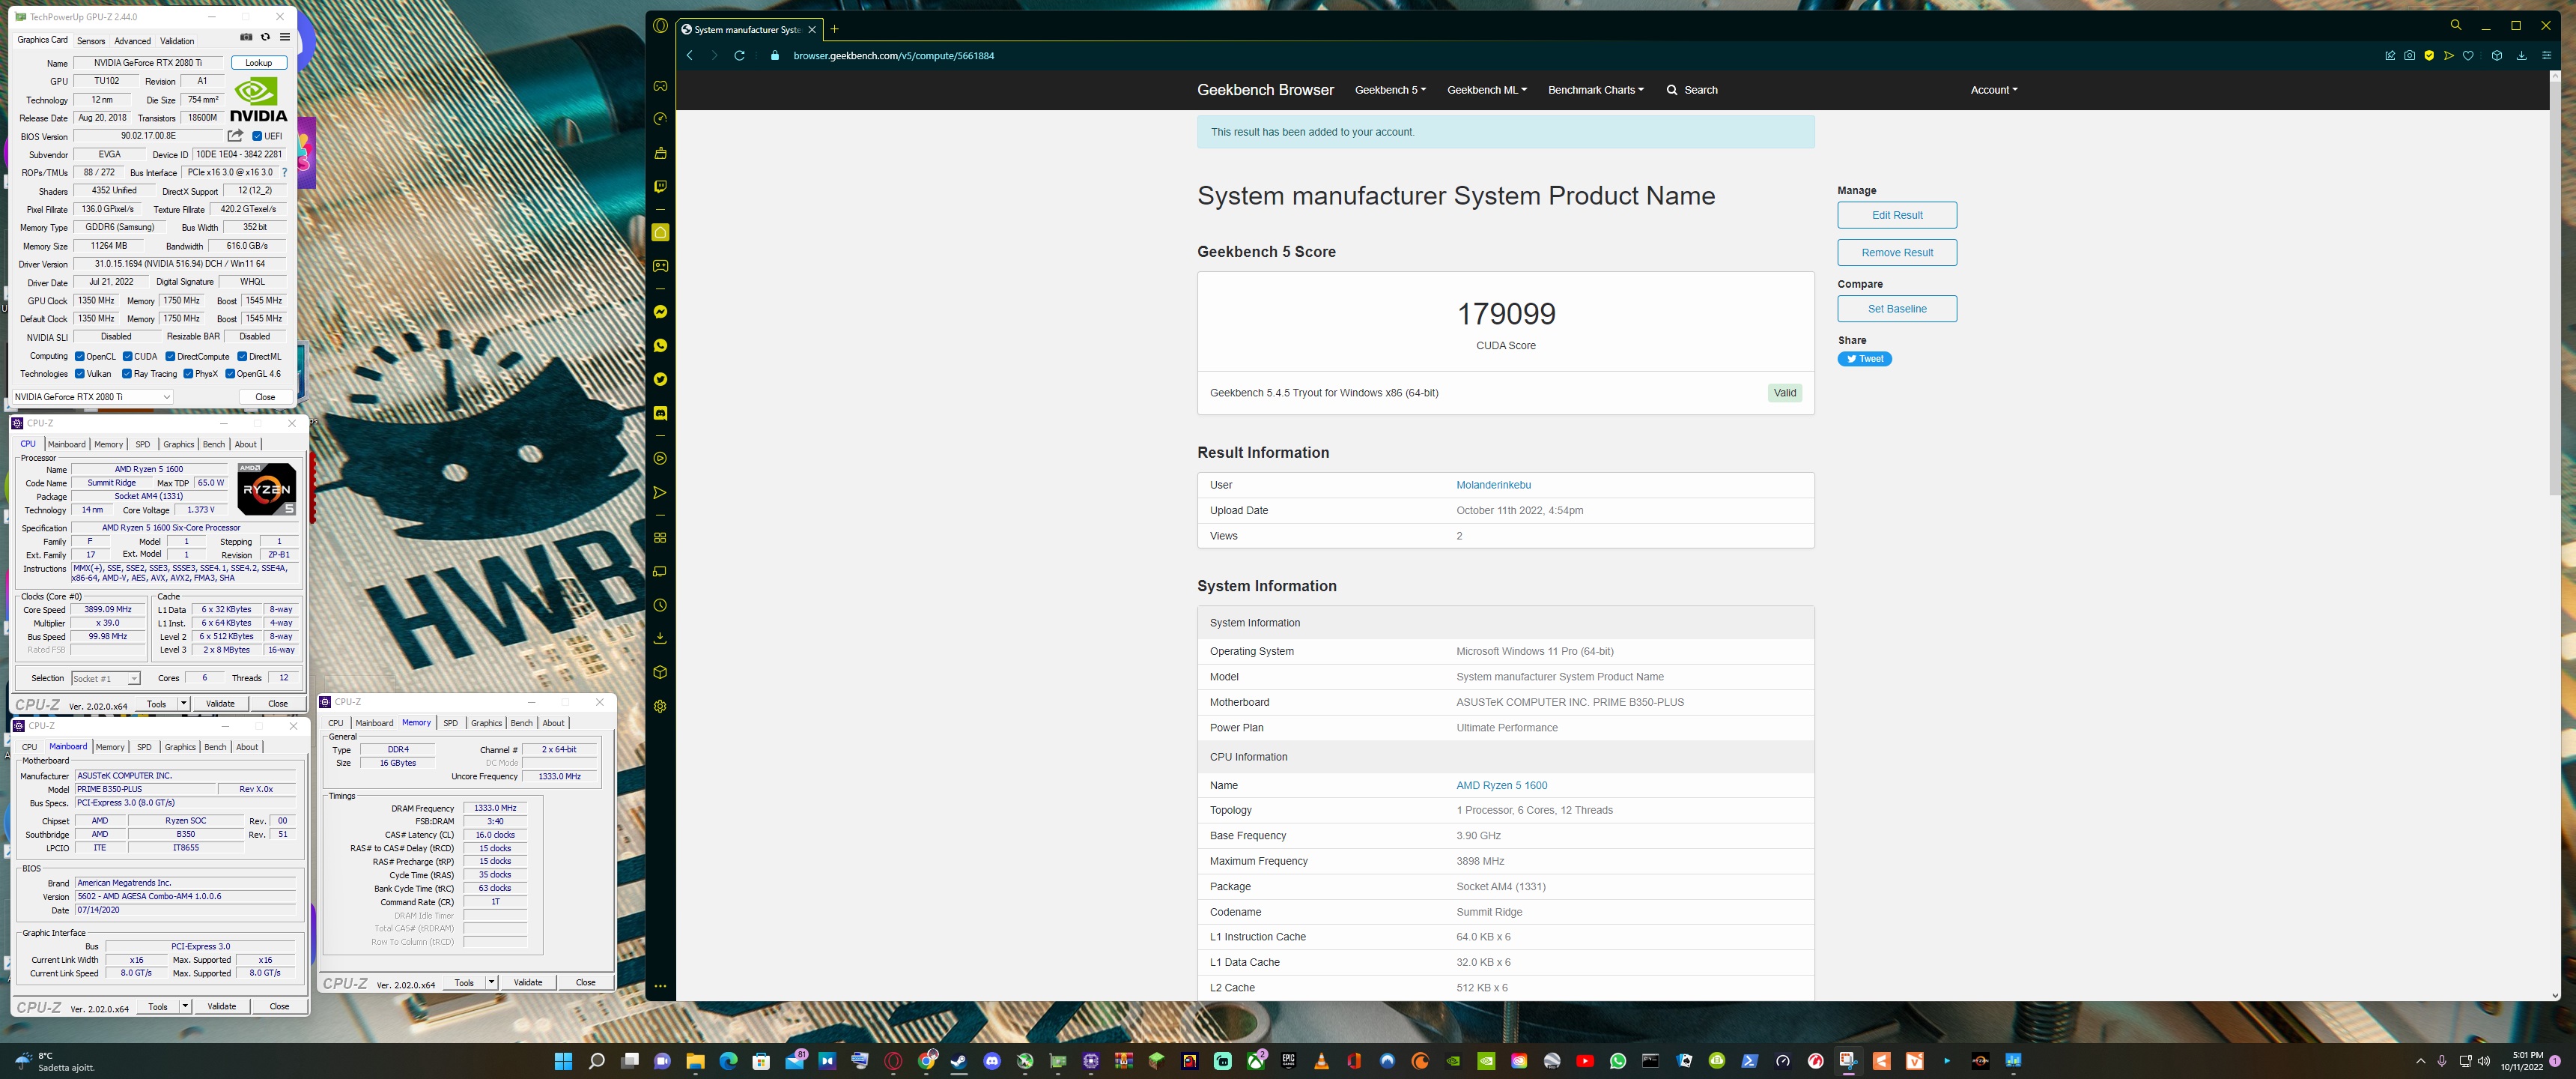Open Tools dropdown arrow in CPU-Z Memory window

[491, 983]
